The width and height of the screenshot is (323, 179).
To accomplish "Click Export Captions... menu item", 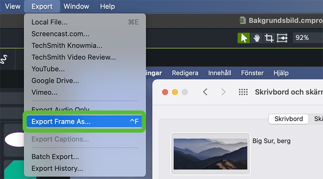I will tap(85, 139).
